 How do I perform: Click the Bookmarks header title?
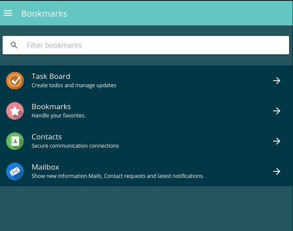44,14
